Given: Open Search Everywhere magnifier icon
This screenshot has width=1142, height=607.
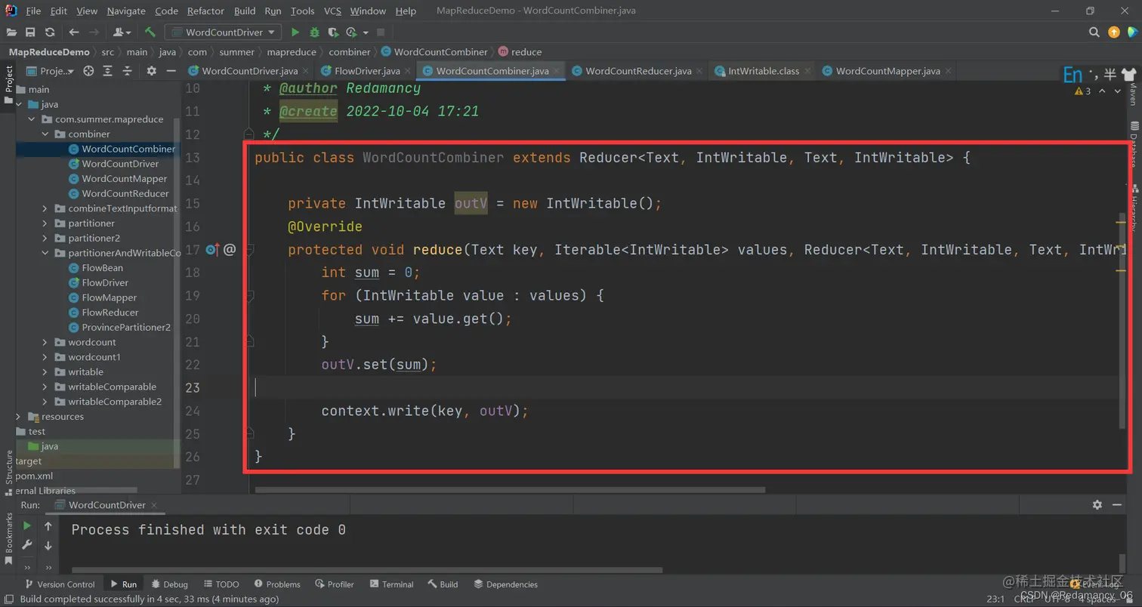Looking at the screenshot, I should pos(1094,32).
